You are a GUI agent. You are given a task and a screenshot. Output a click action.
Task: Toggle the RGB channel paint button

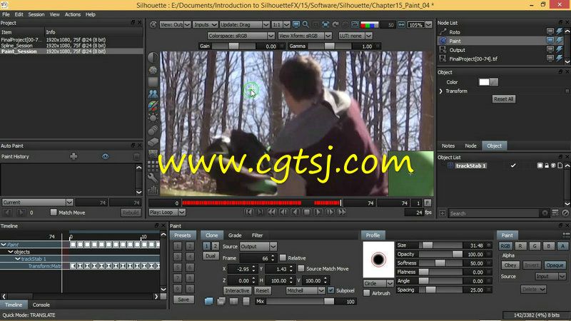pos(505,246)
